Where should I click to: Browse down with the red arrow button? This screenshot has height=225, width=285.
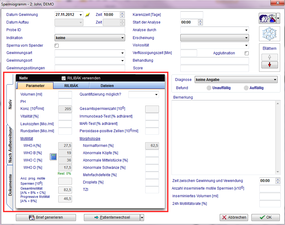pos(269,65)
